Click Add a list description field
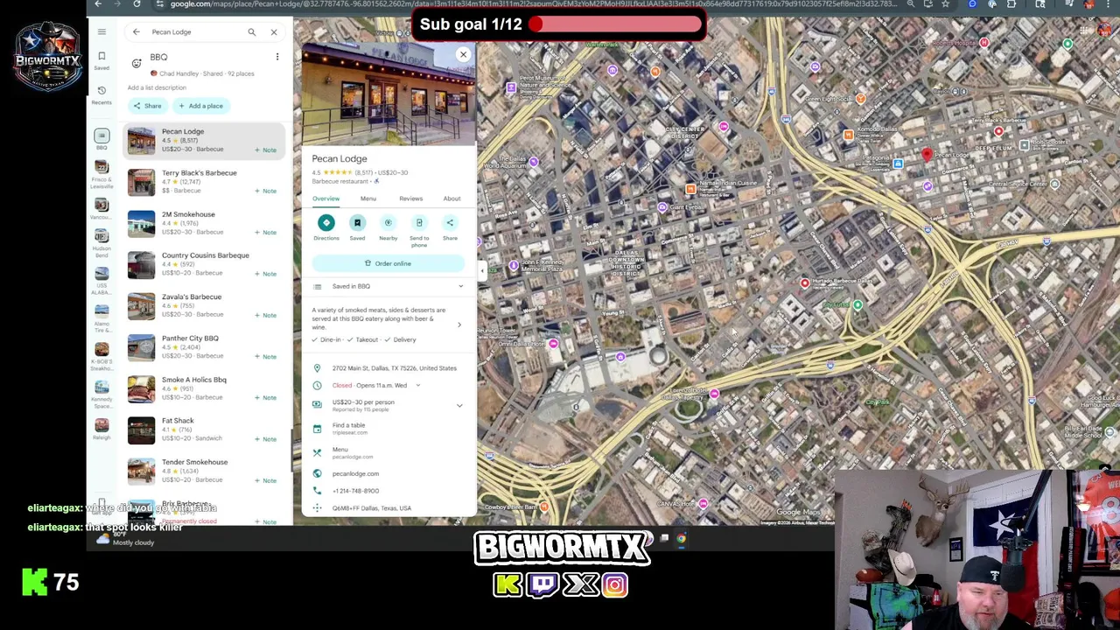This screenshot has width=1120, height=630. coord(157,87)
